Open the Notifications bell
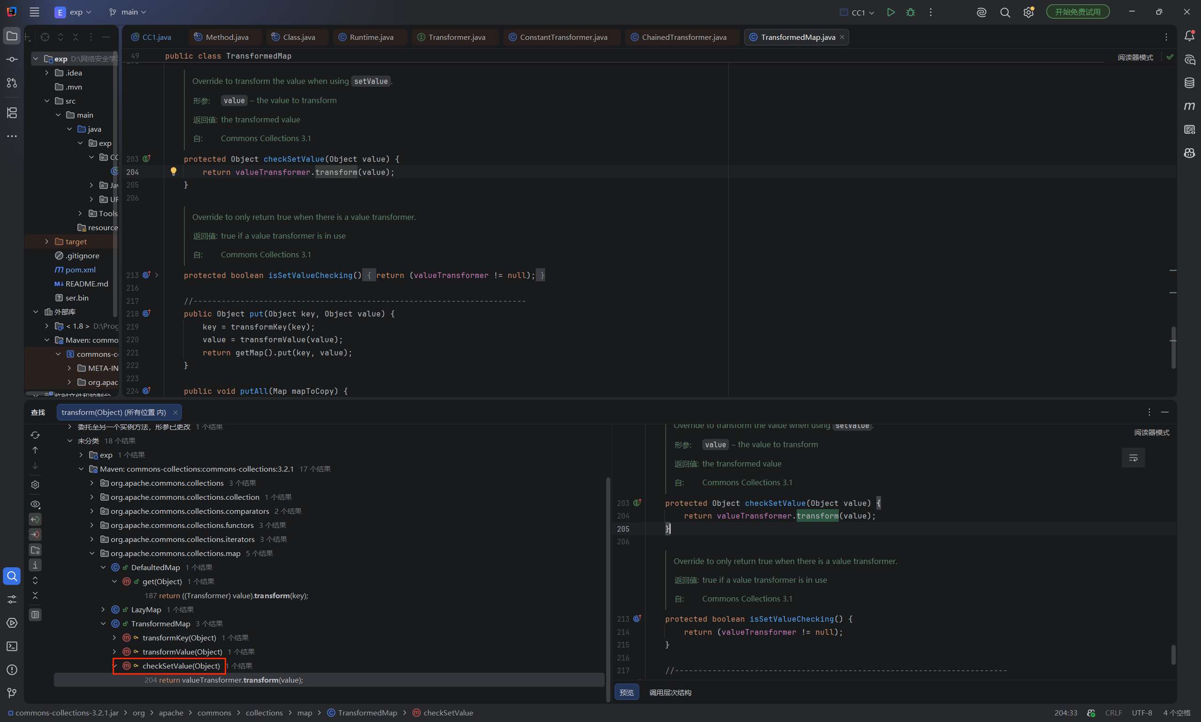 [x=1189, y=36]
